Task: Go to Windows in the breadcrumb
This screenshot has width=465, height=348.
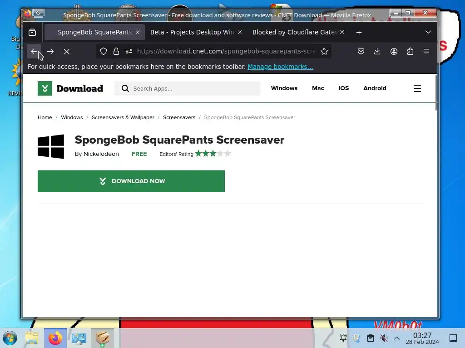Action: pyautogui.click(x=72, y=117)
